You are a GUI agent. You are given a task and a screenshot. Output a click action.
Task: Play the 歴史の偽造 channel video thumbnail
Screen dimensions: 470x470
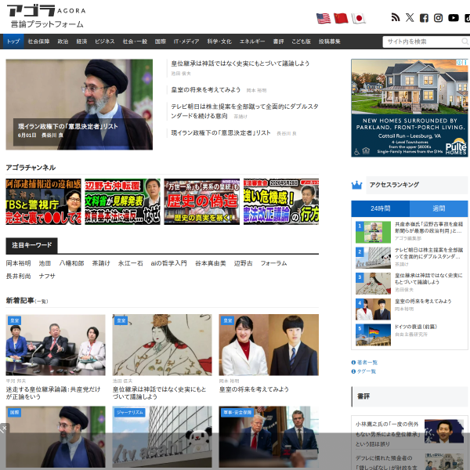click(x=202, y=201)
